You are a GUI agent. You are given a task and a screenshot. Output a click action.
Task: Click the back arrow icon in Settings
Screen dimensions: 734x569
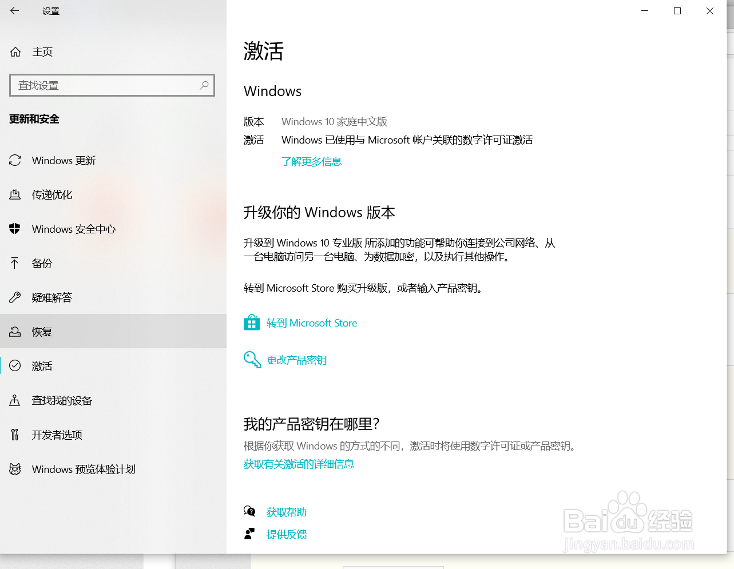click(x=15, y=11)
